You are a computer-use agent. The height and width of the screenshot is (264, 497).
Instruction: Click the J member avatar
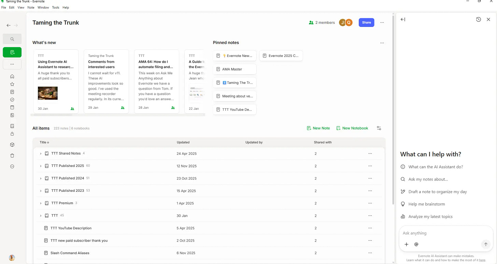pyautogui.click(x=342, y=22)
